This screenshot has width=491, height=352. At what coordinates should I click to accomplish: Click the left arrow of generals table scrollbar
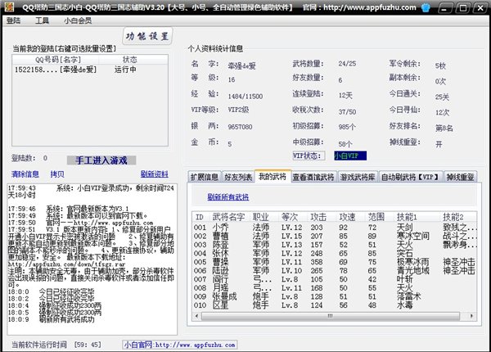(x=196, y=316)
